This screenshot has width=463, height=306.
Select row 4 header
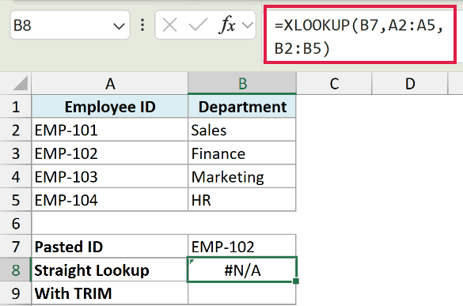[x=16, y=176]
